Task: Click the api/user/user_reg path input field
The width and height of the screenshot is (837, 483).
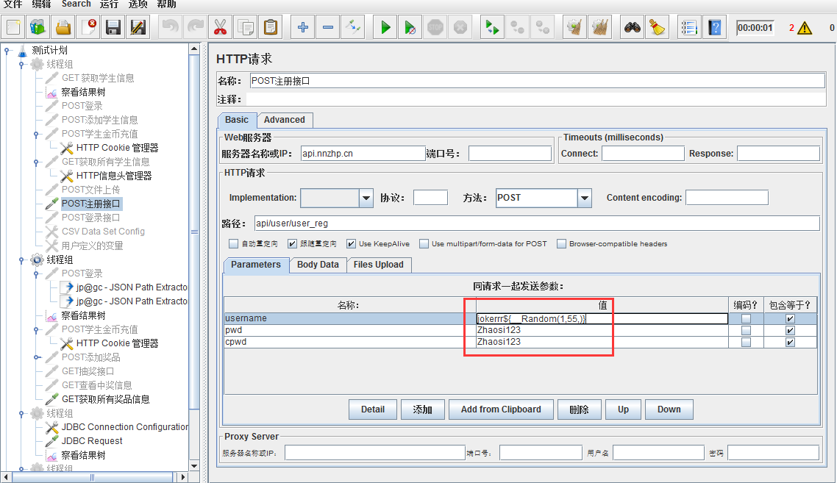Action: tap(536, 223)
